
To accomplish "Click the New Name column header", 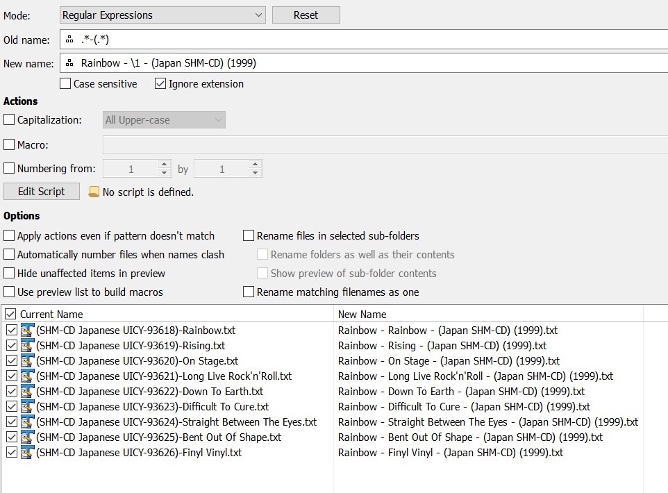I will point(362,315).
